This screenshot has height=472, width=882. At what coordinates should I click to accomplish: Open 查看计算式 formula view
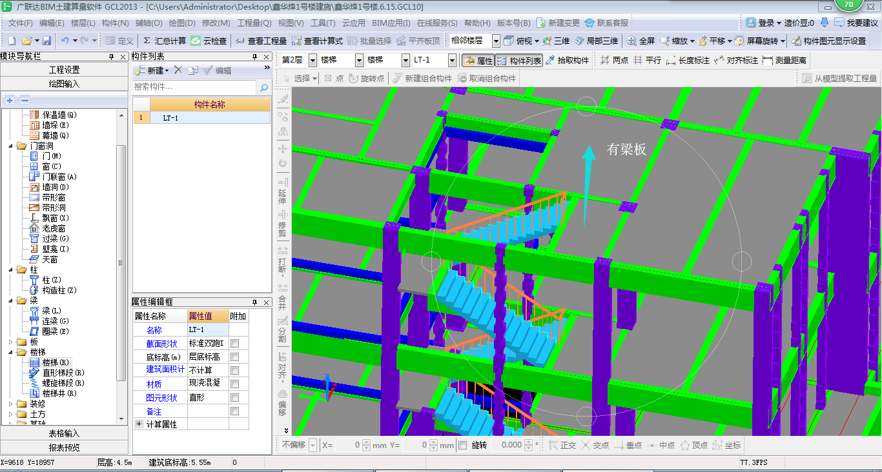(317, 41)
